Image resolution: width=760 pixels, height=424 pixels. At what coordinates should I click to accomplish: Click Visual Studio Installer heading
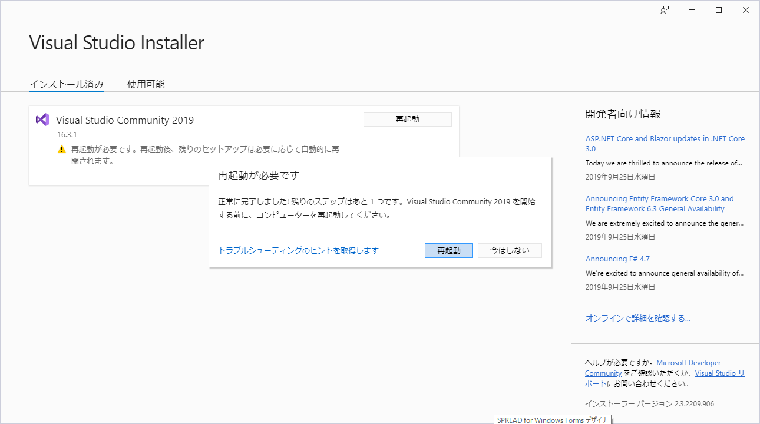[117, 43]
